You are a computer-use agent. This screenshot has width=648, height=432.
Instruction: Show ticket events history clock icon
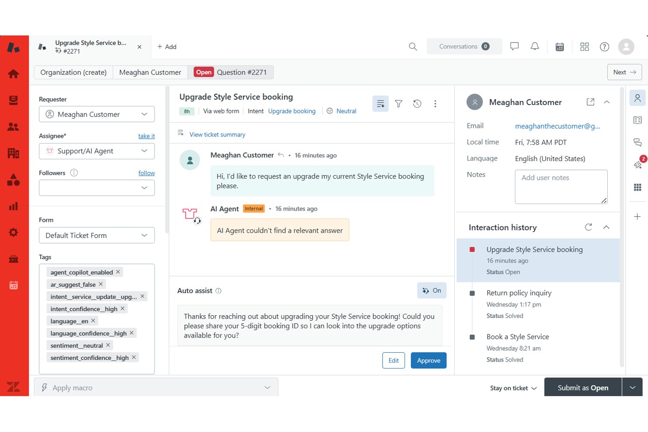click(x=417, y=104)
